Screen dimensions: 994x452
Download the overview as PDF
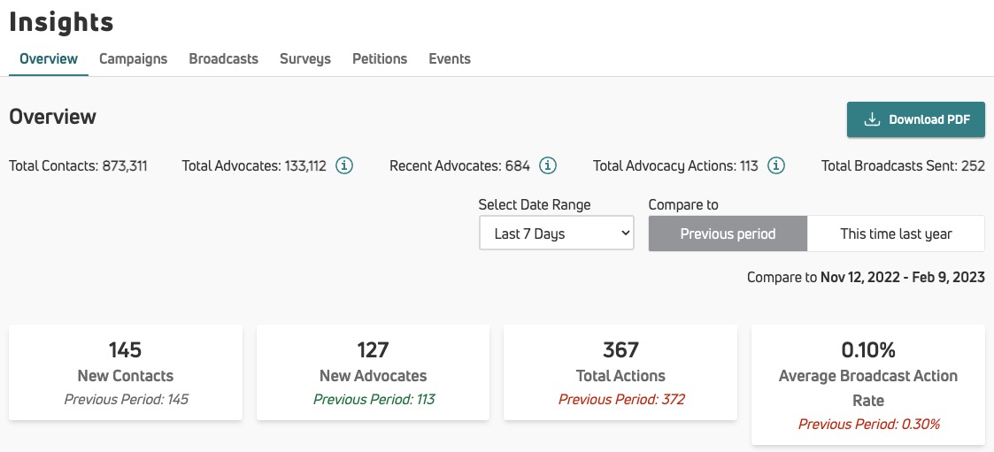click(x=916, y=119)
